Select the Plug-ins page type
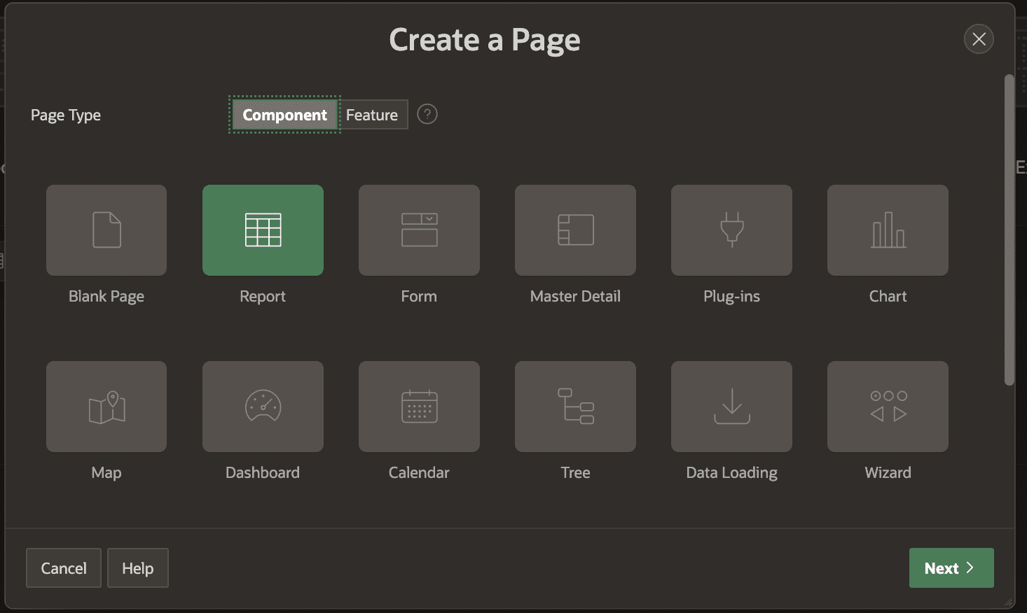The width and height of the screenshot is (1027, 613). [731, 230]
